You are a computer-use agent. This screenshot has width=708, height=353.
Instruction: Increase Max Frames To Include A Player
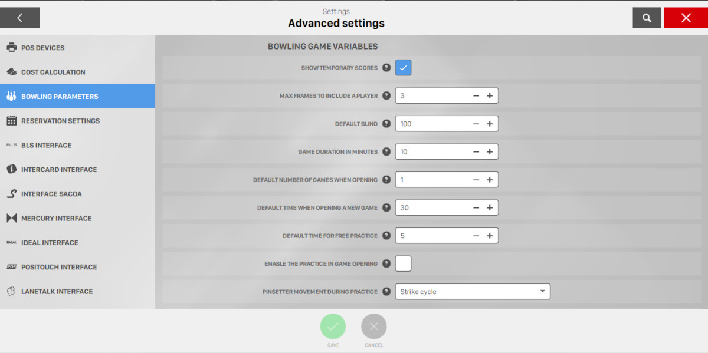tap(490, 96)
